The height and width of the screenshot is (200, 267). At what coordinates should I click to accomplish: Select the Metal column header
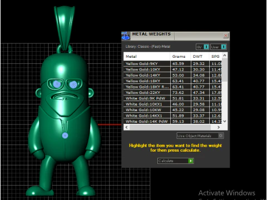pyautogui.click(x=147, y=57)
